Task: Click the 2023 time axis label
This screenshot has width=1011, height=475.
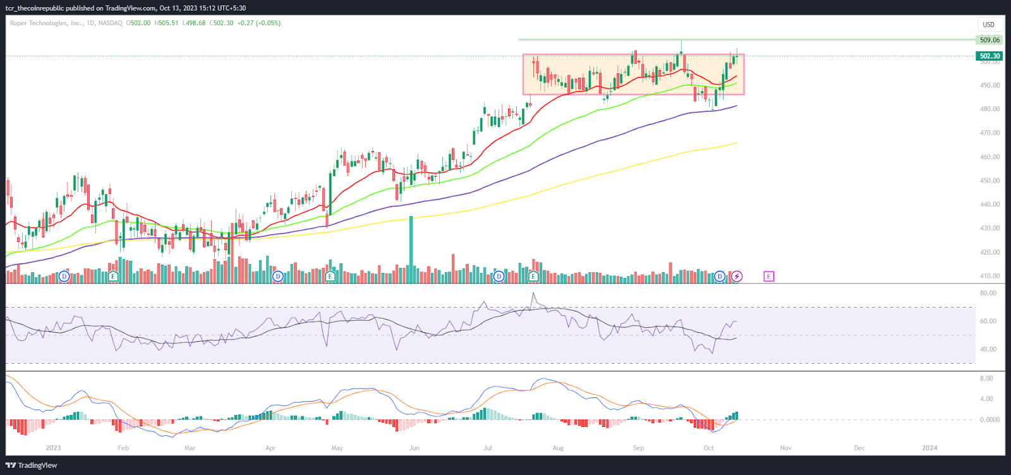Action: click(x=53, y=448)
